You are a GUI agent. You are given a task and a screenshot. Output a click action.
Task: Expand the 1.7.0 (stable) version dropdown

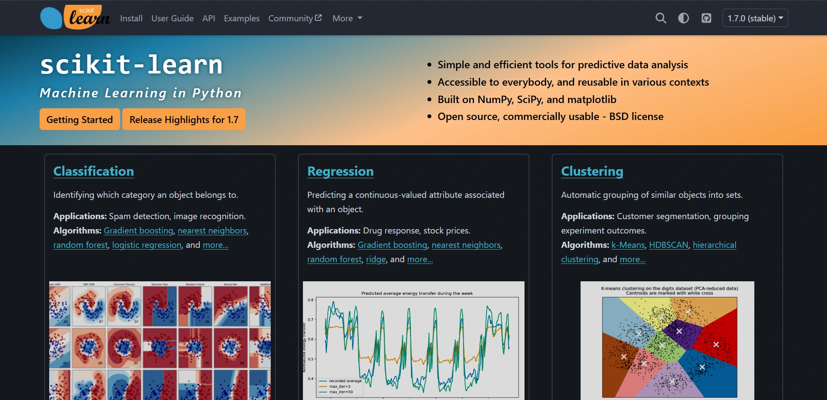click(755, 18)
